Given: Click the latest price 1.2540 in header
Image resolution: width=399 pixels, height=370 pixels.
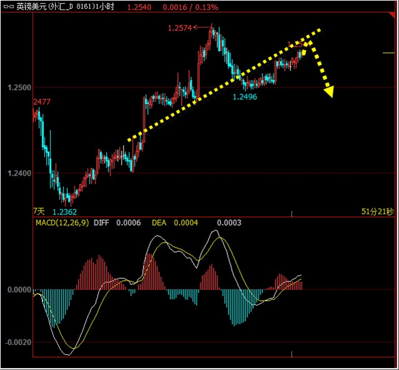Looking at the screenshot, I should pos(139,7).
